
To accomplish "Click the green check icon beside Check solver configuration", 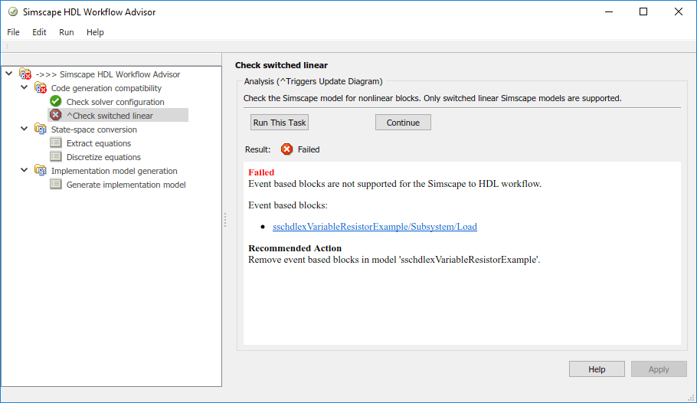I will (x=56, y=102).
